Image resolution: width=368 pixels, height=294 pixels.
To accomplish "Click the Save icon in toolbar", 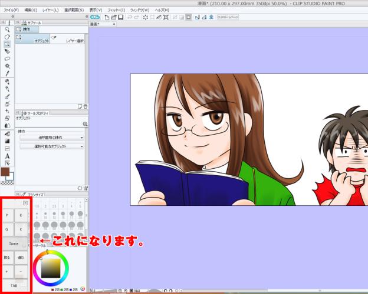I will 121,17.
